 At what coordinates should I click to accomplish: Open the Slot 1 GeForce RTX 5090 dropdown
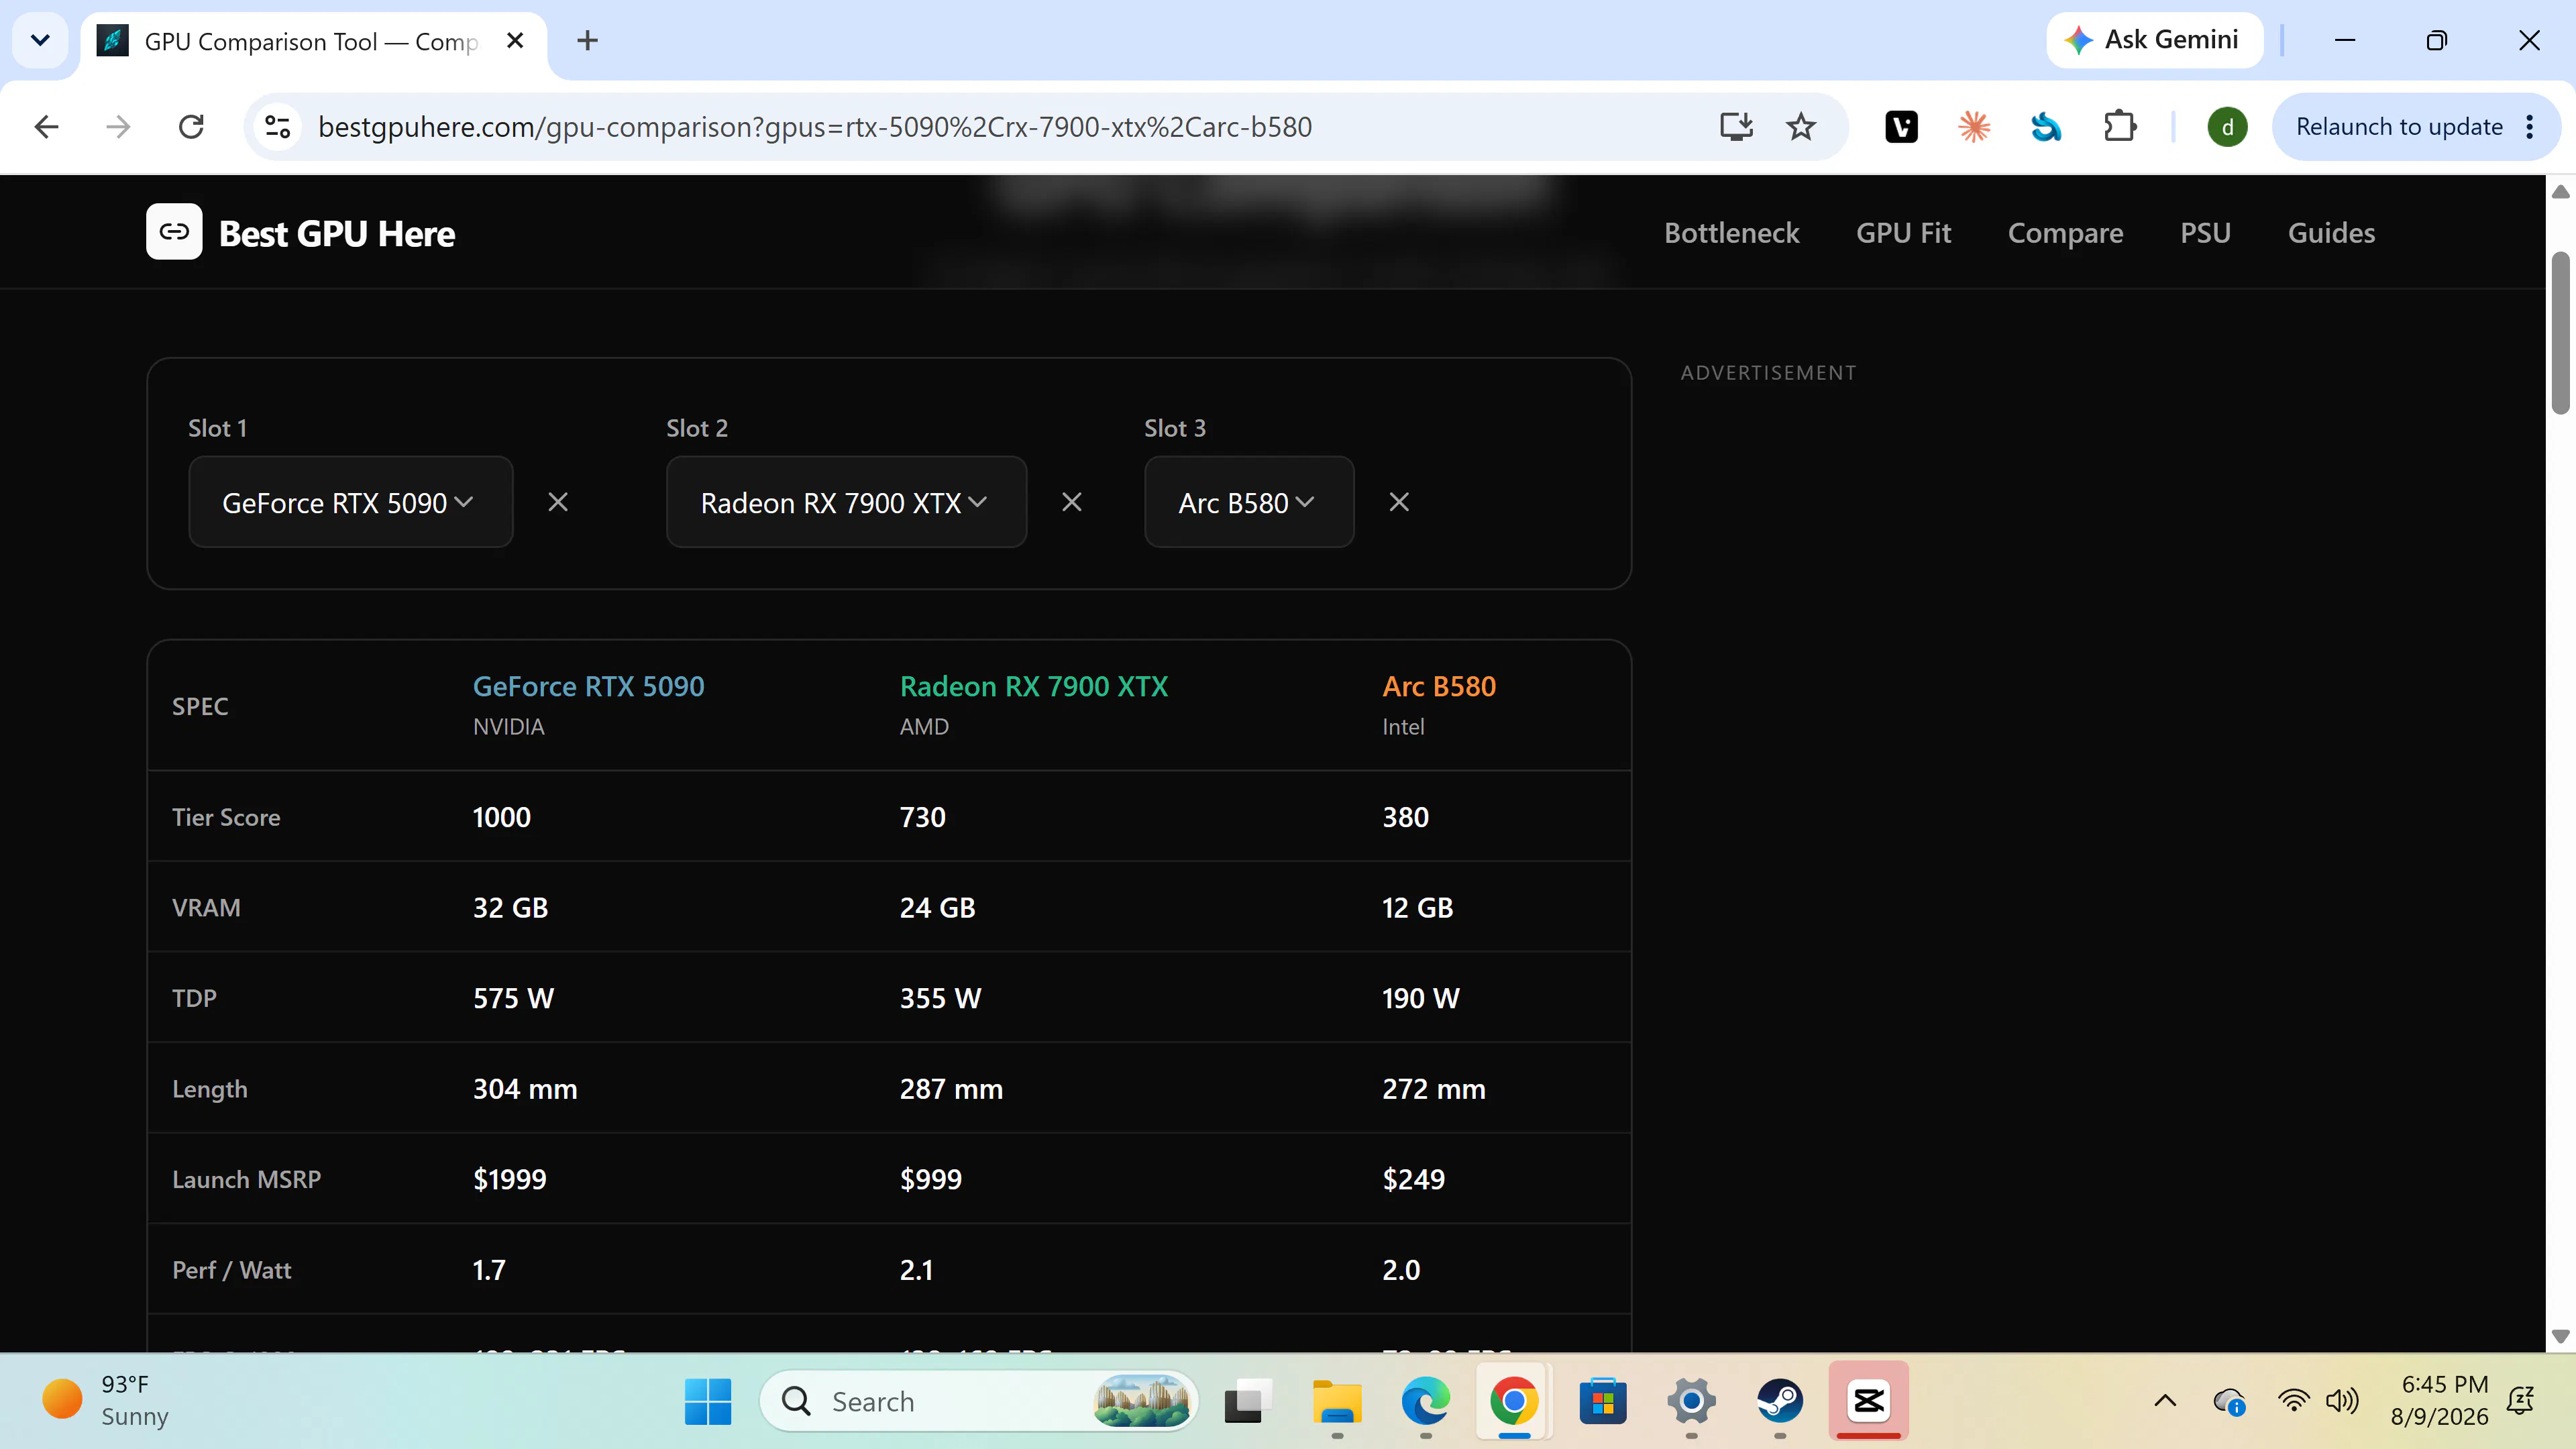coord(350,502)
